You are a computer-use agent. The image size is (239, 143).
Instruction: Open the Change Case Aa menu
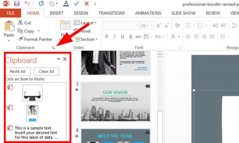coord(159,37)
